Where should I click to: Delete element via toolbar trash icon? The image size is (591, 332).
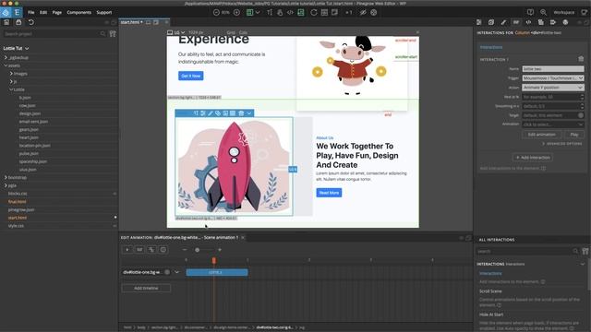point(241,113)
